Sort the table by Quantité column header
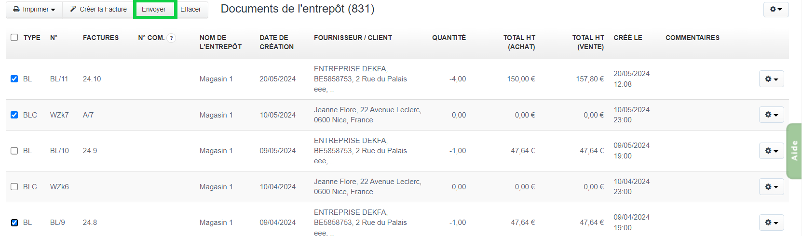 tap(449, 38)
